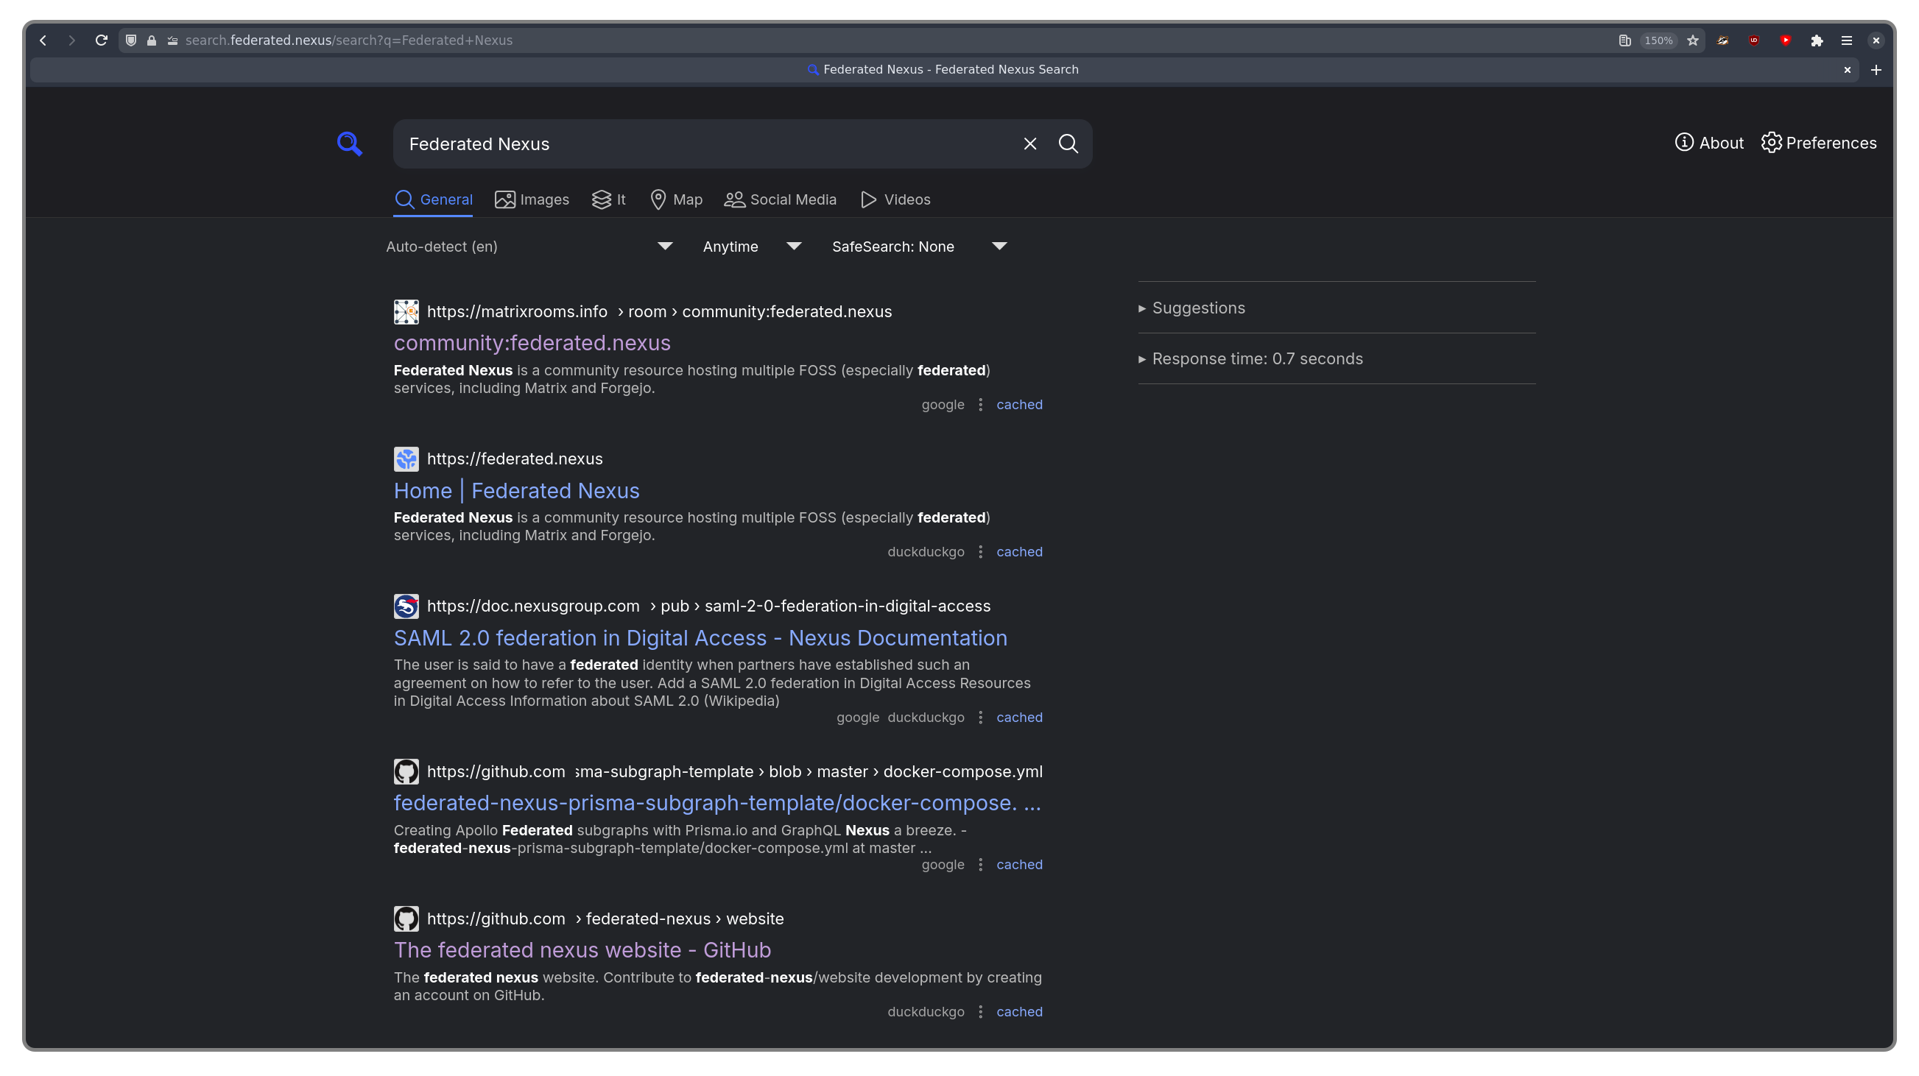The image size is (1919, 1076).
Task: Reset the 150% zoom level indicator
Action: [1658, 40]
